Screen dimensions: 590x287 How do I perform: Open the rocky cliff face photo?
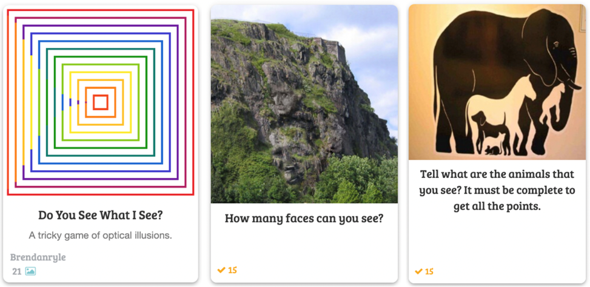[x=304, y=104]
